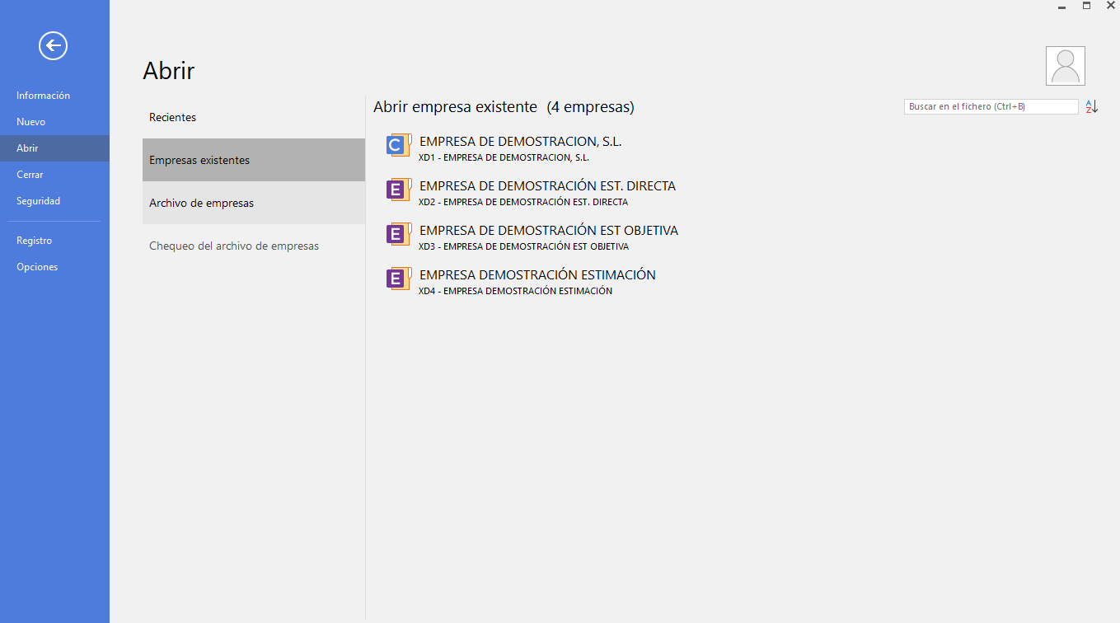1120x623 pixels.
Task: Open the Registro menu entry
Action: click(54, 241)
